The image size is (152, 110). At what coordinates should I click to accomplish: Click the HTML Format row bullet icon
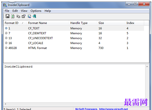6,48
